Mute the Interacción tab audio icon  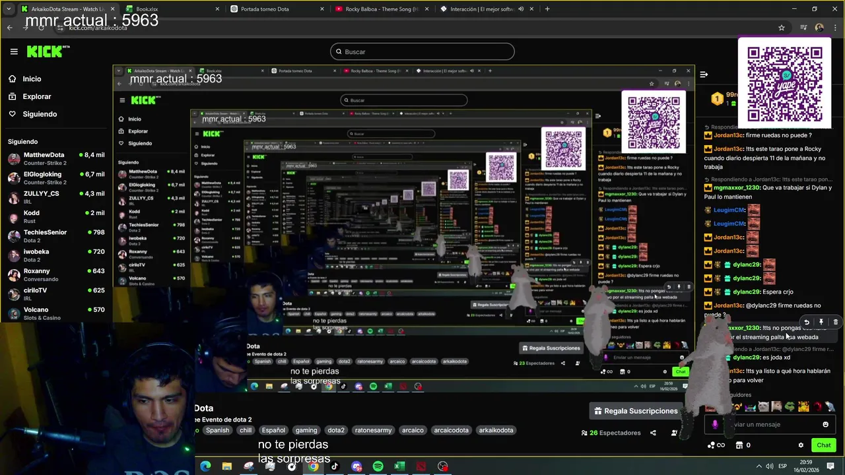pyautogui.click(x=522, y=9)
